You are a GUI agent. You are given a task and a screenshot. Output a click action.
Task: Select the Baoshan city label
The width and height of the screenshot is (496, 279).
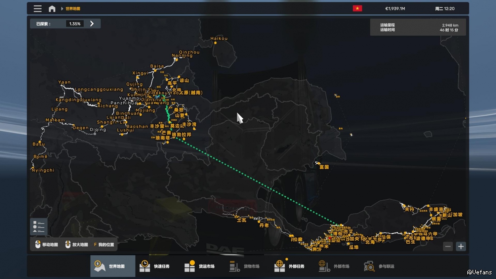point(137,126)
